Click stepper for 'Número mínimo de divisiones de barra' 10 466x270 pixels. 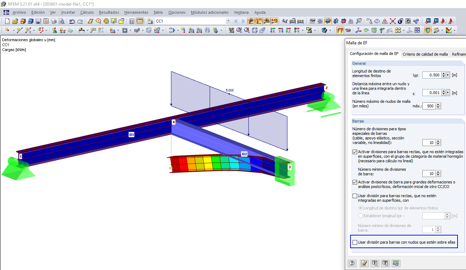pos(438,174)
